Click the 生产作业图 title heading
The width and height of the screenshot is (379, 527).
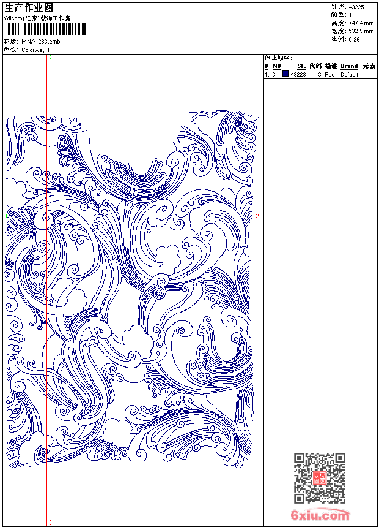coord(29,7)
